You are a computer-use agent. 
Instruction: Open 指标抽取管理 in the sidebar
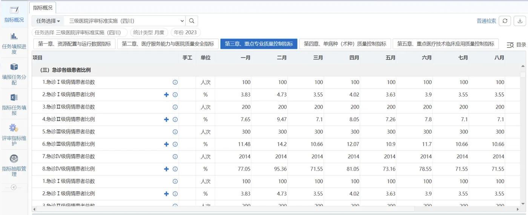(x=14, y=166)
